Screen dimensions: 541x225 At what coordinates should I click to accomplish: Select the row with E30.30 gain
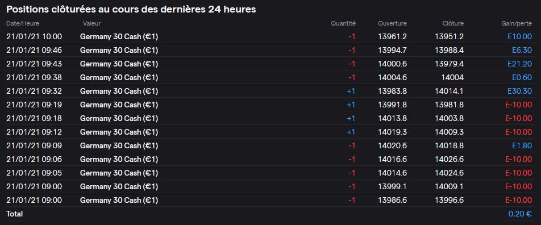pos(269,91)
